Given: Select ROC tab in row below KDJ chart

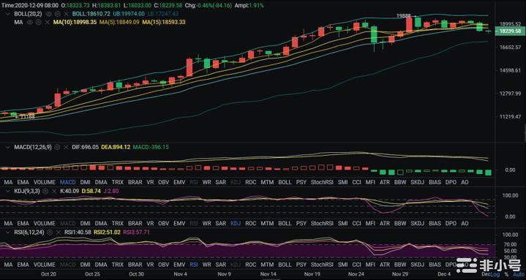Looking at the screenshot, I should click(x=251, y=223).
